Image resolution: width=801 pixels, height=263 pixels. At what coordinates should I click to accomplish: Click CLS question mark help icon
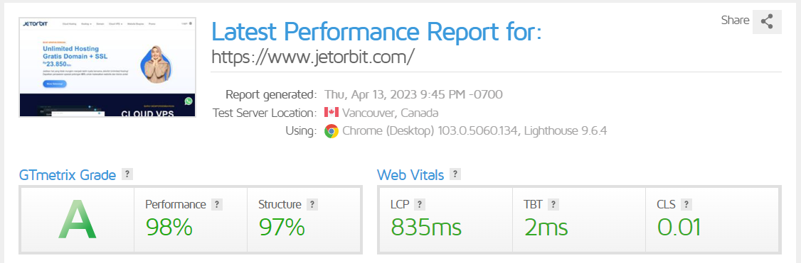tap(686, 204)
